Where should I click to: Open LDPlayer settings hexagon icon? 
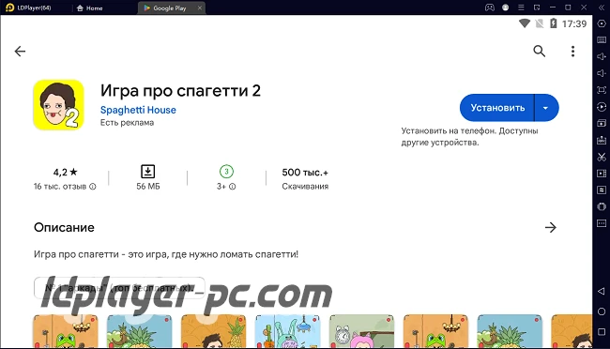602,23
